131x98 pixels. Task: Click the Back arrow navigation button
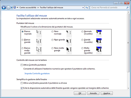point(4,8)
